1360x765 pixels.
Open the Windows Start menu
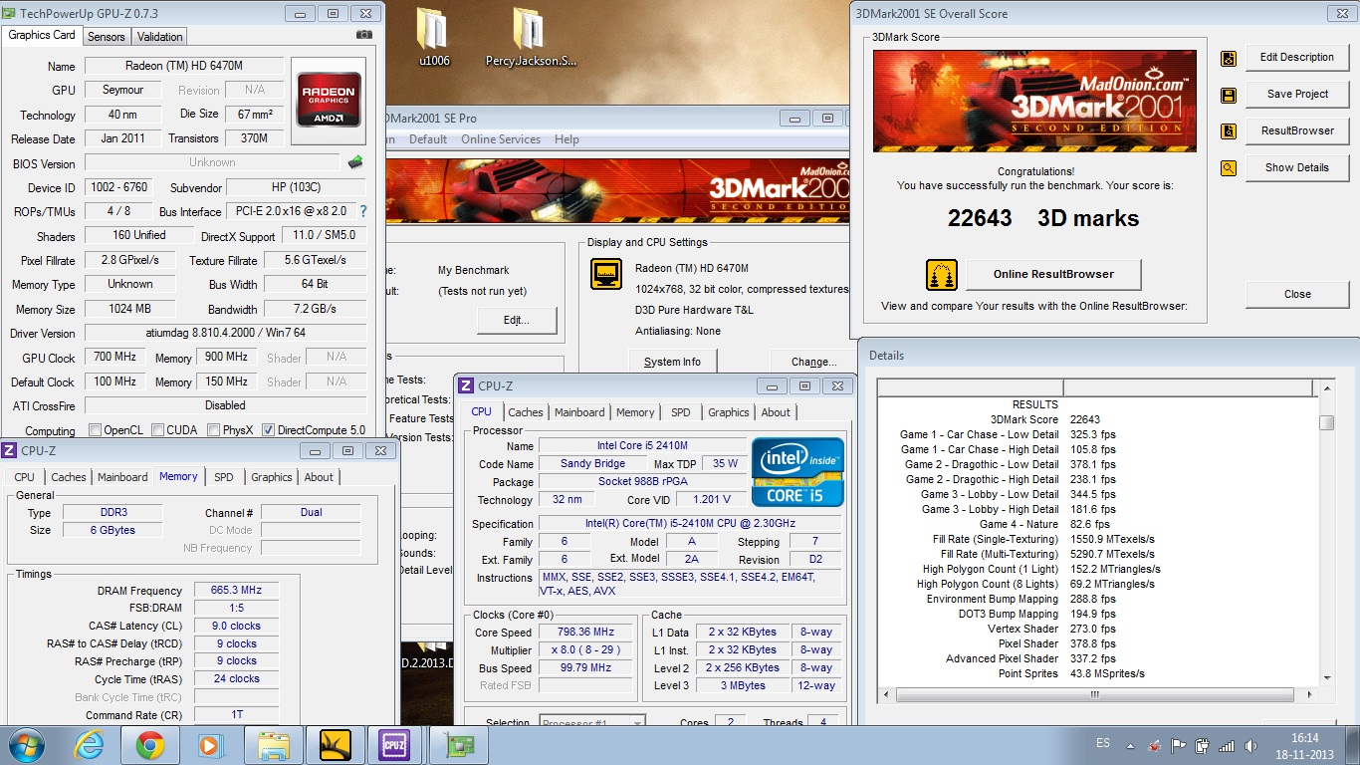pyautogui.click(x=27, y=744)
